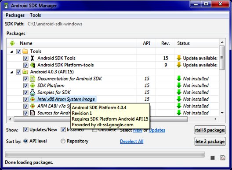This screenshot has height=170, width=232.
Task: Collapse the Tools group triangle
Action: (x=12, y=52)
